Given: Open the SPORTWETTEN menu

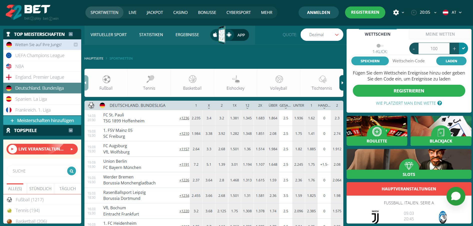Looking at the screenshot, I should tap(104, 12).
